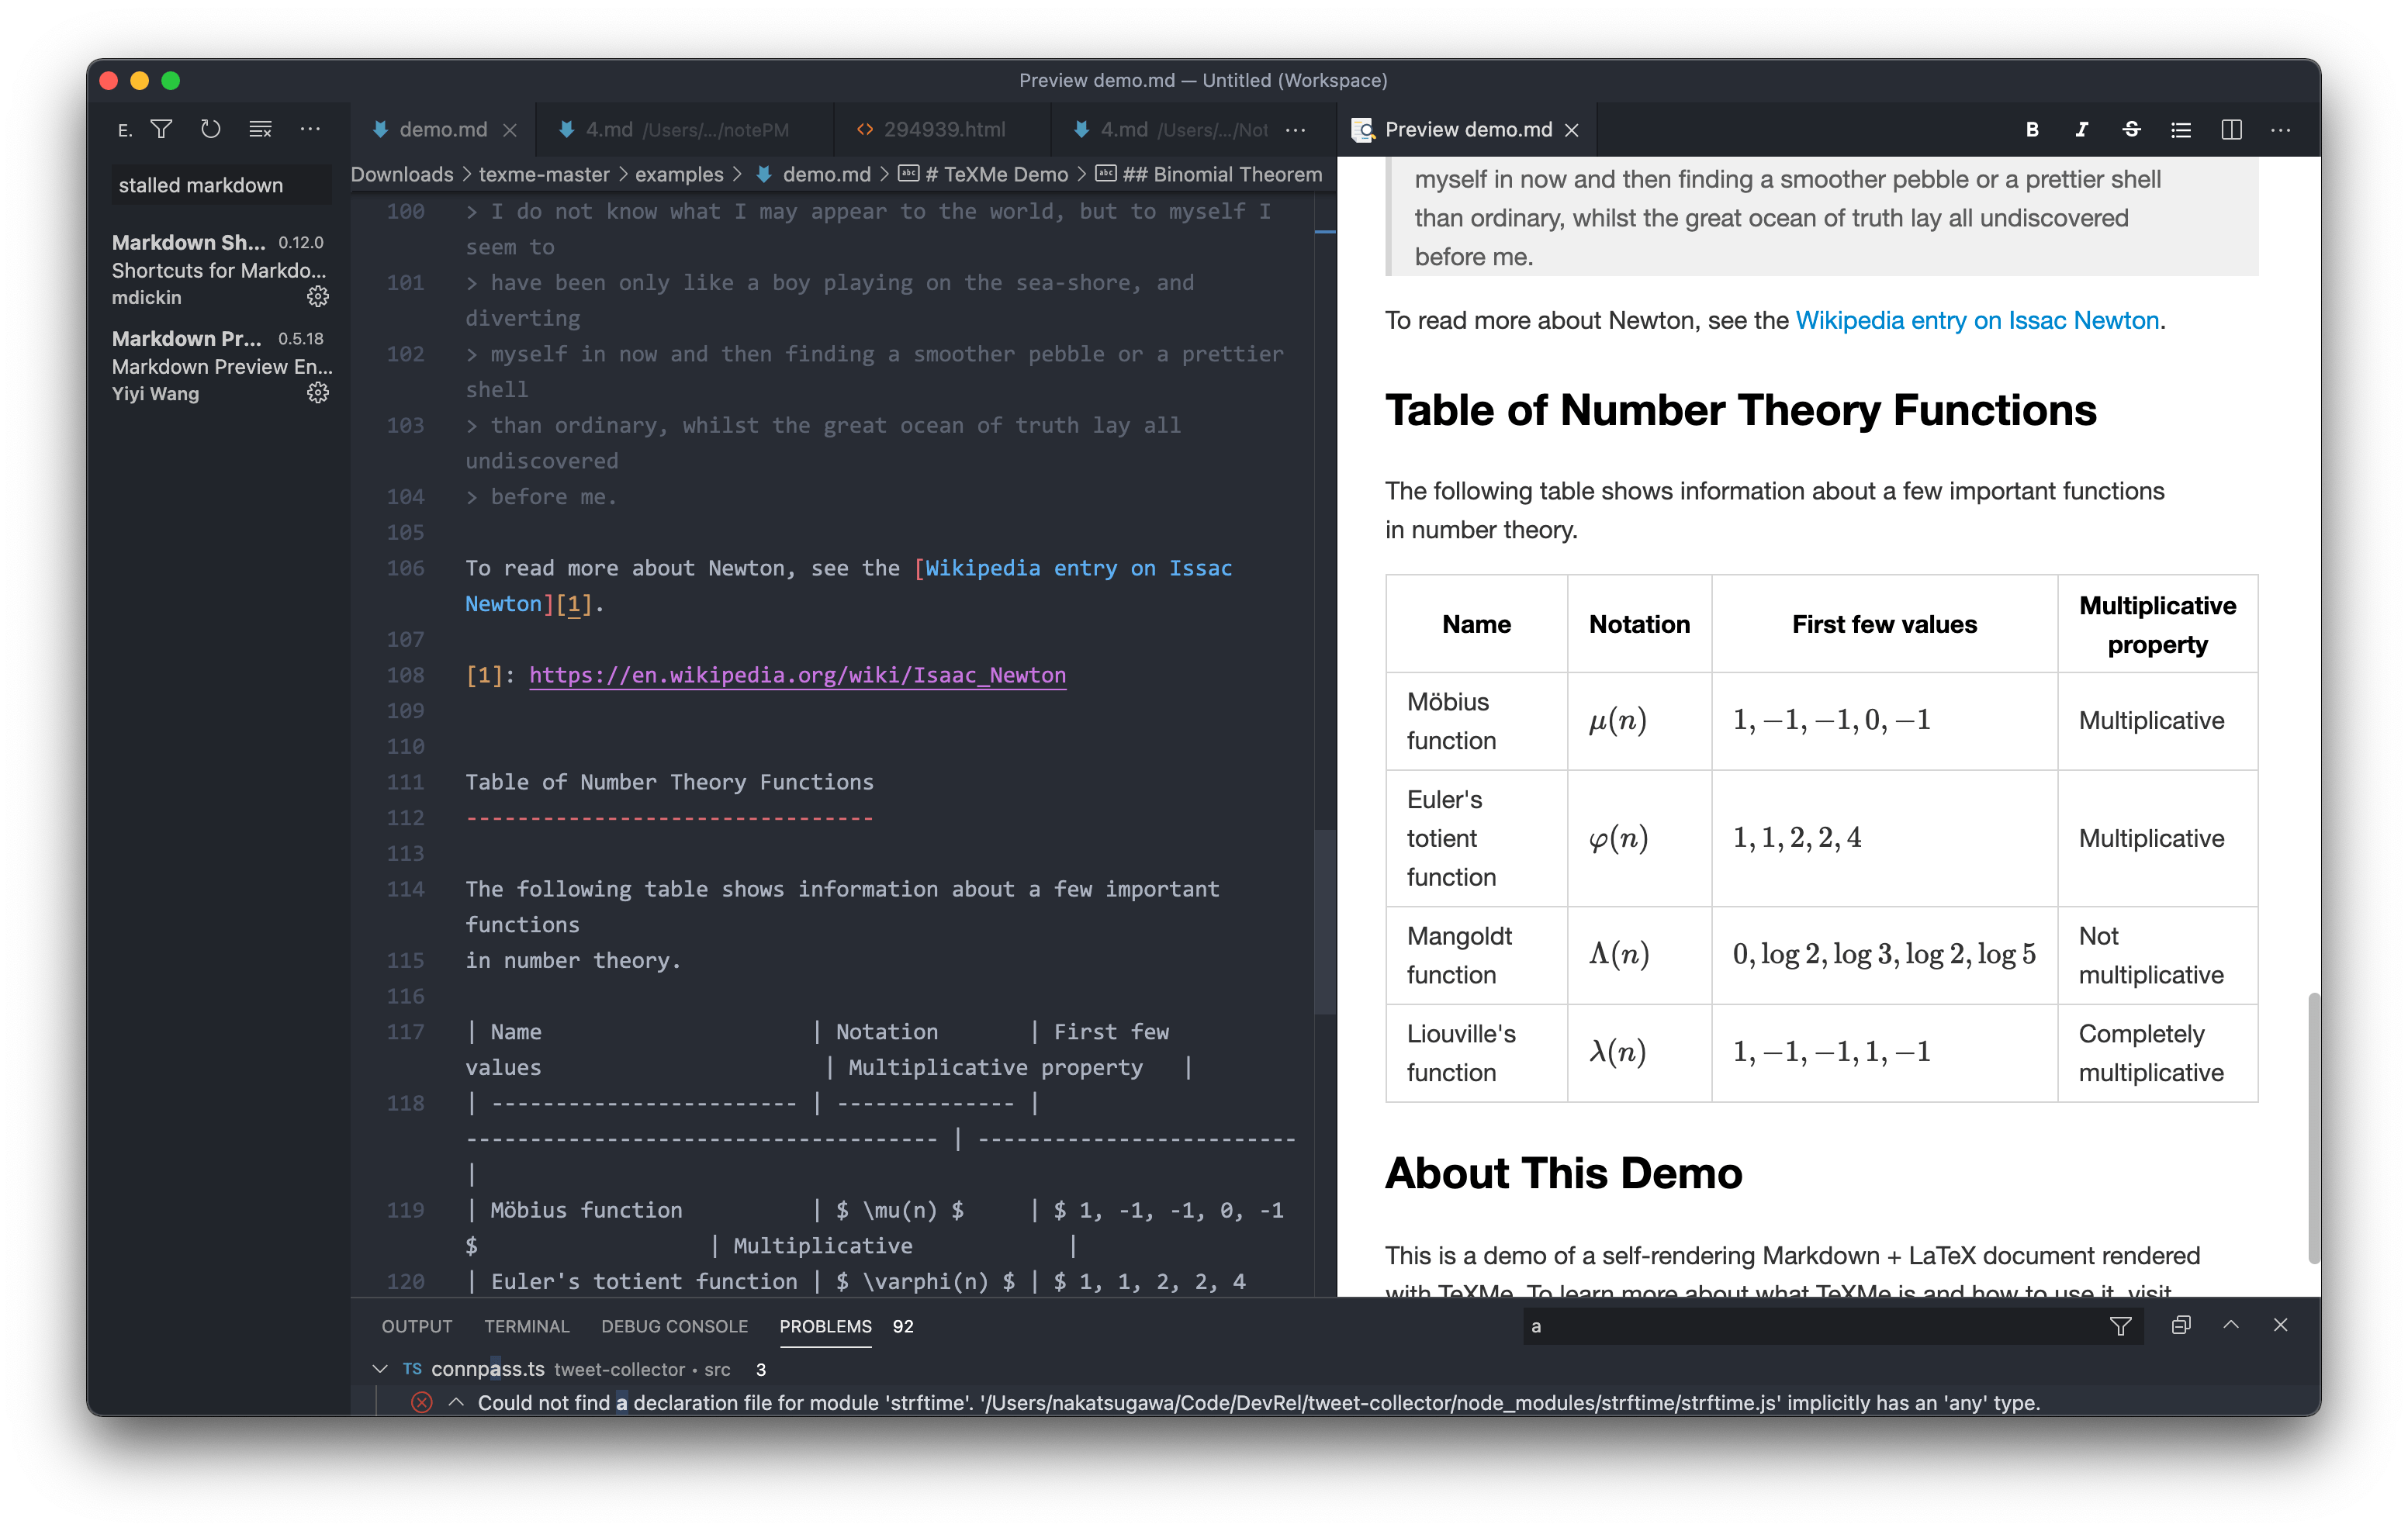Switch to the TERMINAL tab
Viewport: 2408px width, 1531px height.
click(x=526, y=1326)
